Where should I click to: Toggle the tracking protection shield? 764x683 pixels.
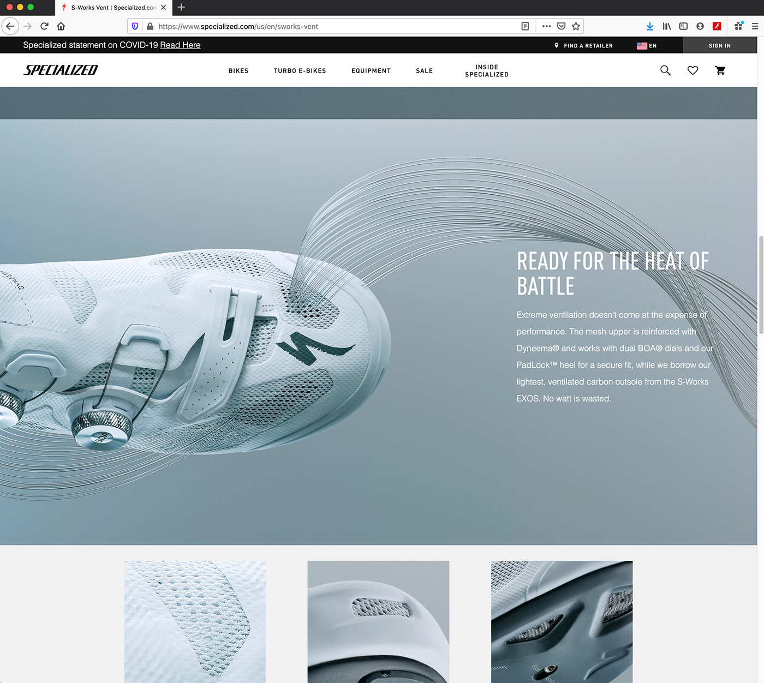[x=134, y=26]
